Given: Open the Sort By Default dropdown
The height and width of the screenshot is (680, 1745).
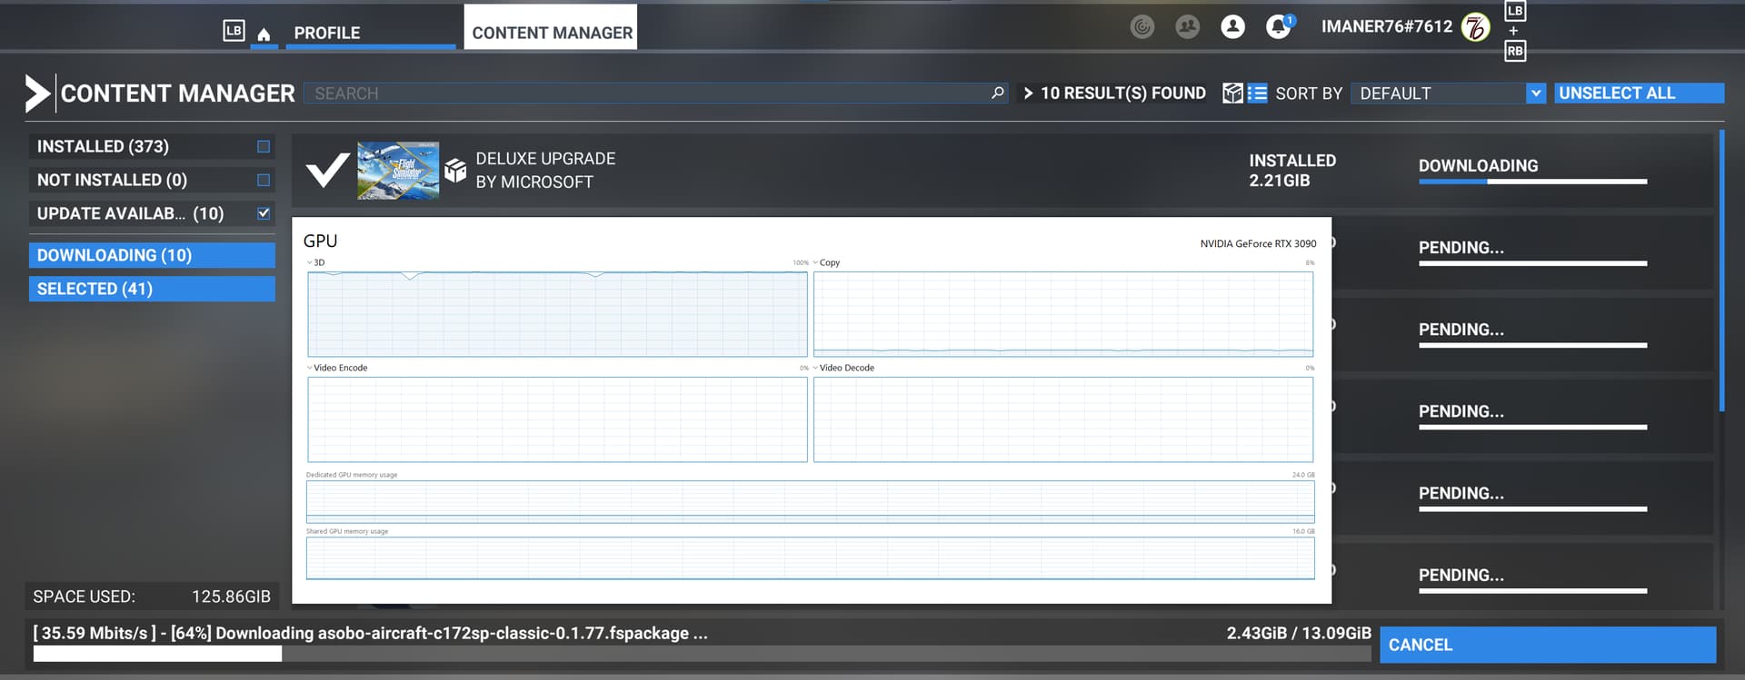Looking at the screenshot, I should click(1448, 93).
